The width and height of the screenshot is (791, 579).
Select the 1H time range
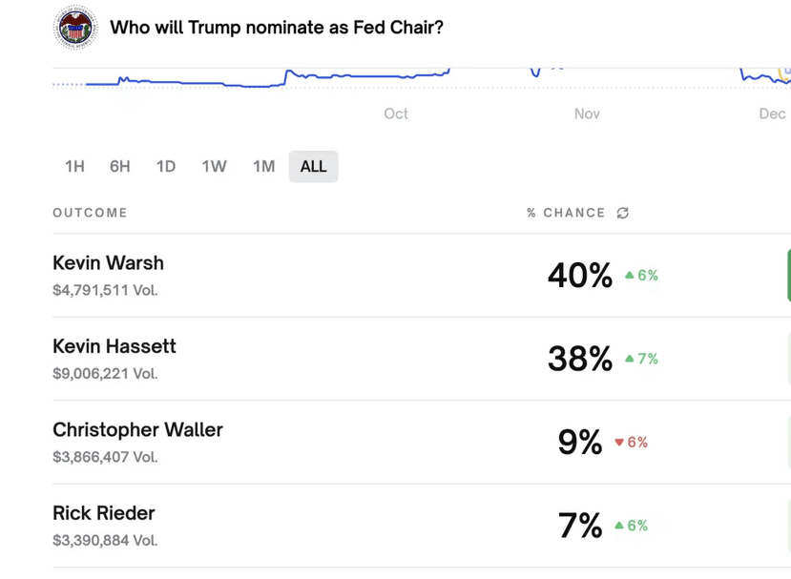click(74, 167)
